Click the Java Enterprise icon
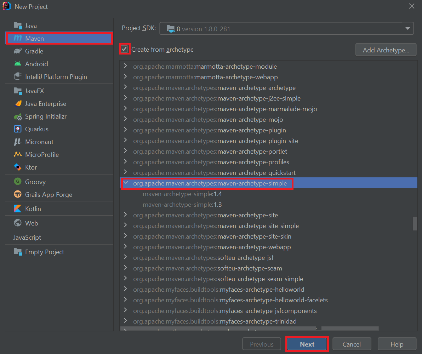 (18, 104)
